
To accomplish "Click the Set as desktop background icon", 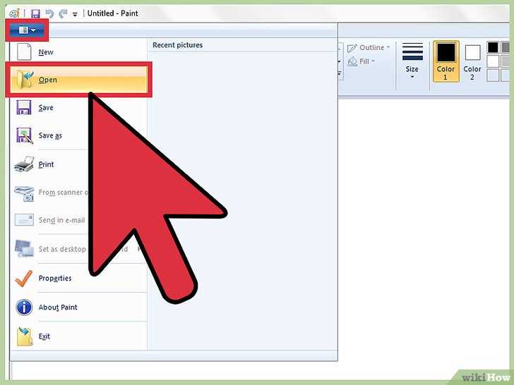I will click(x=24, y=249).
